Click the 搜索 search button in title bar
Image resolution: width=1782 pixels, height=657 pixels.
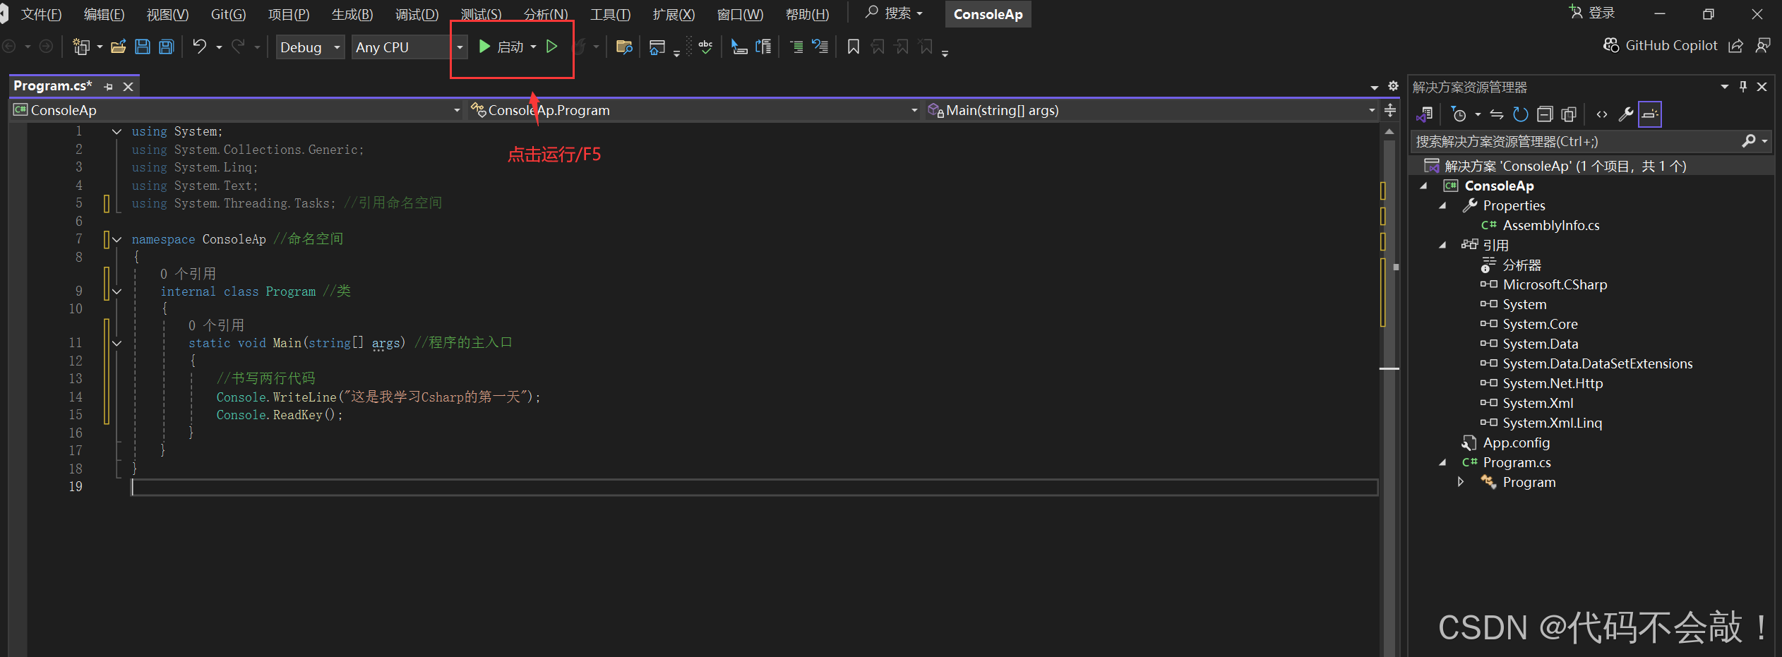pyautogui.click(x=894, y=13)
